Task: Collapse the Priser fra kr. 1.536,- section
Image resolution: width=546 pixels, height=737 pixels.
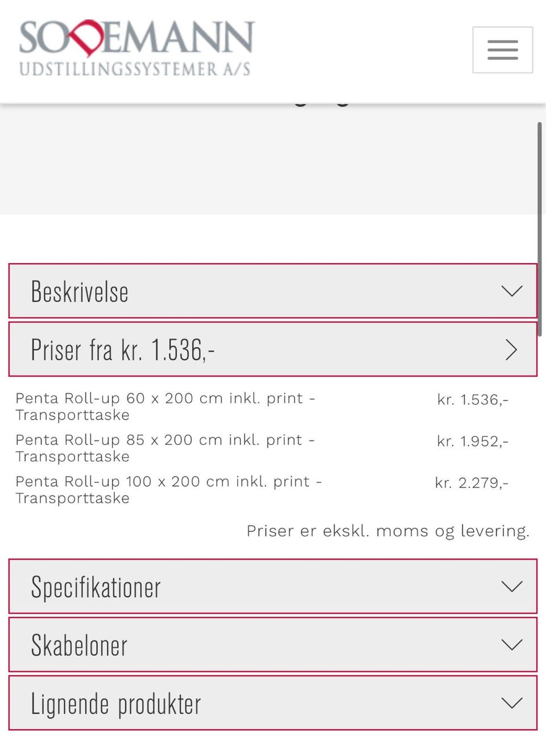Action: 123,350
